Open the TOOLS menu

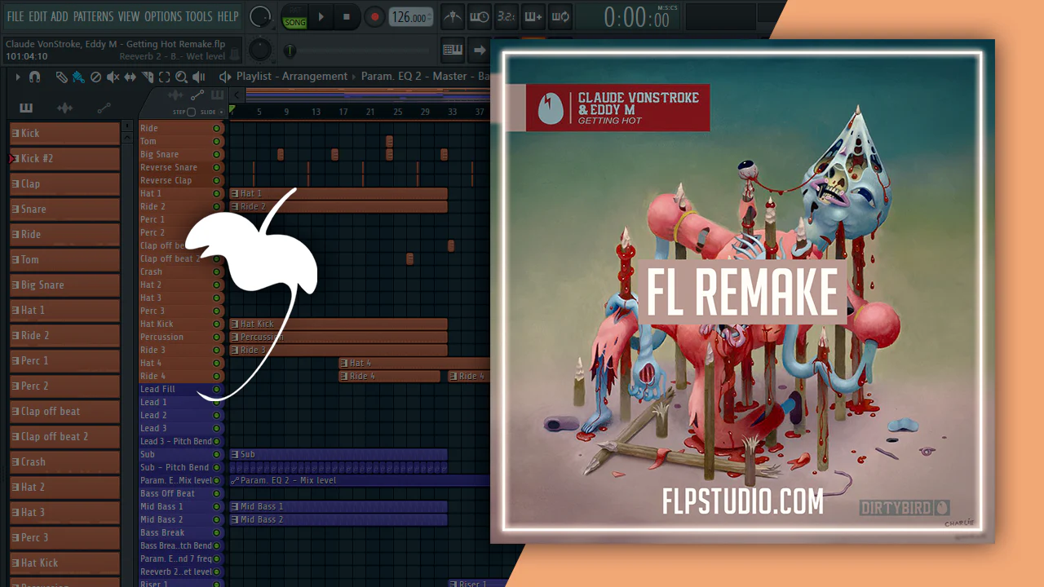[x=199, y=16]
